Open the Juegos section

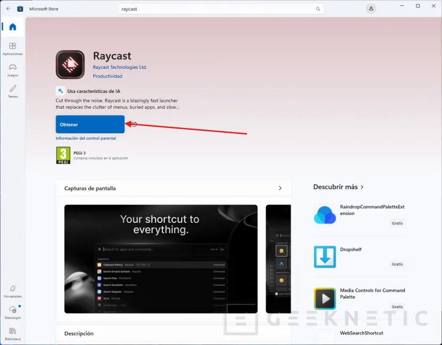pos(12,69)
